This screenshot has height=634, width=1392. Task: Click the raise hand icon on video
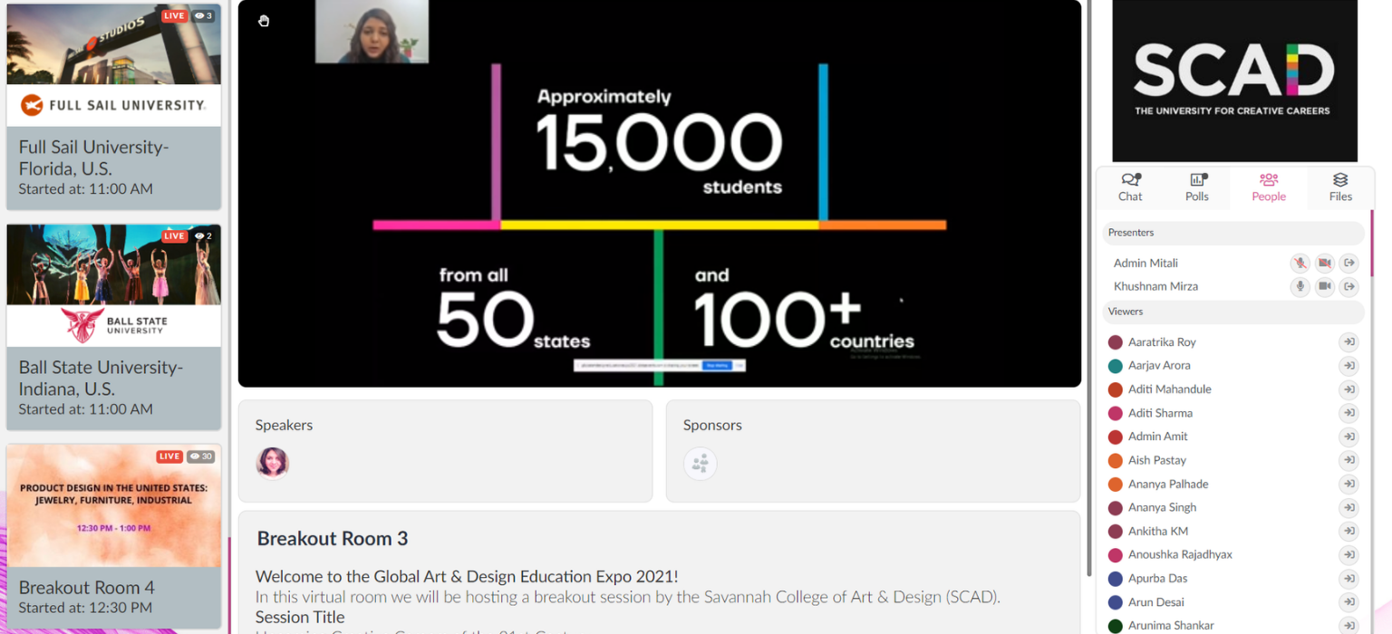tap(264, 21)
